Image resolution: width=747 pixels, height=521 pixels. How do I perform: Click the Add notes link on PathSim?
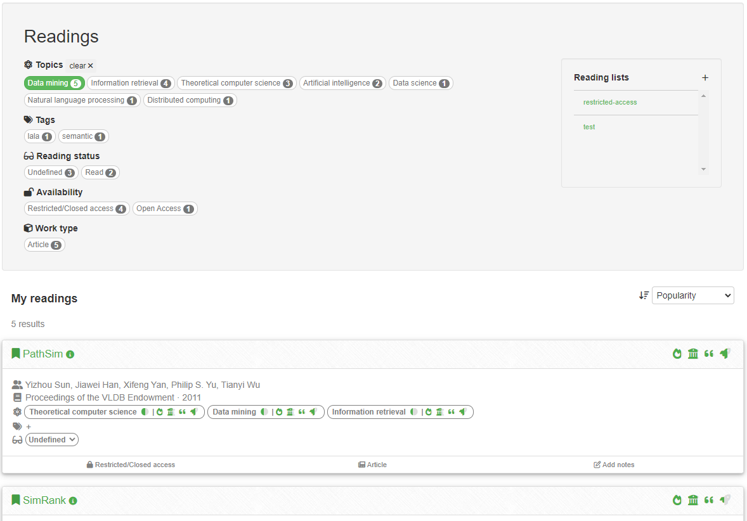pos(614,465)
